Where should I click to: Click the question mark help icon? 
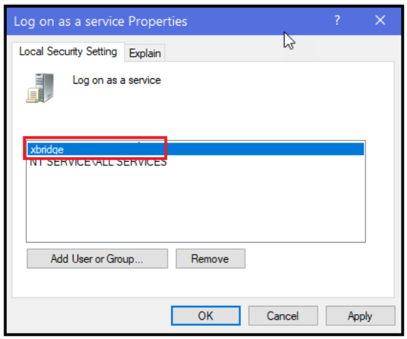pyautogui.click(x=337, y=20)
